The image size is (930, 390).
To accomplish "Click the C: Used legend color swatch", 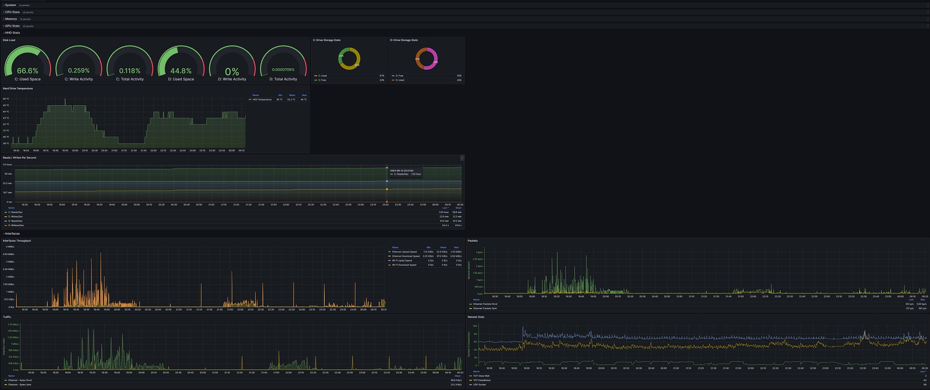I will click(316, 76).
